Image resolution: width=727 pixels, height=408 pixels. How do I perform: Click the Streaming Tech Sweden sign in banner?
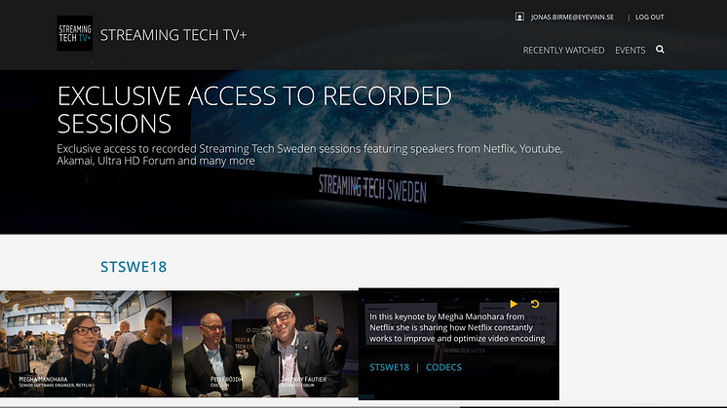coord(372,189)
